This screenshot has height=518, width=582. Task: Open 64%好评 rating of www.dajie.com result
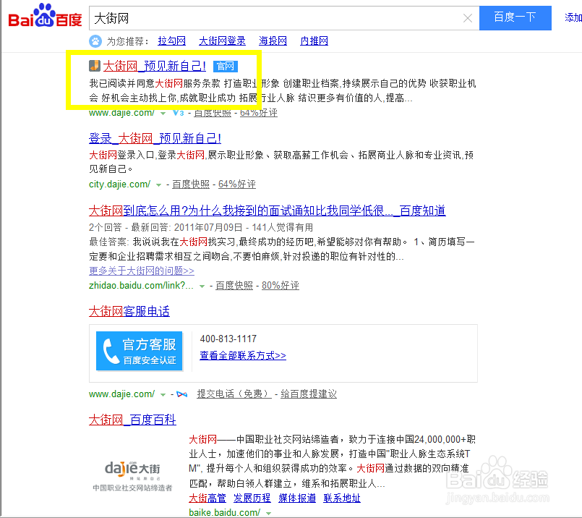click(x=259, y=113)
